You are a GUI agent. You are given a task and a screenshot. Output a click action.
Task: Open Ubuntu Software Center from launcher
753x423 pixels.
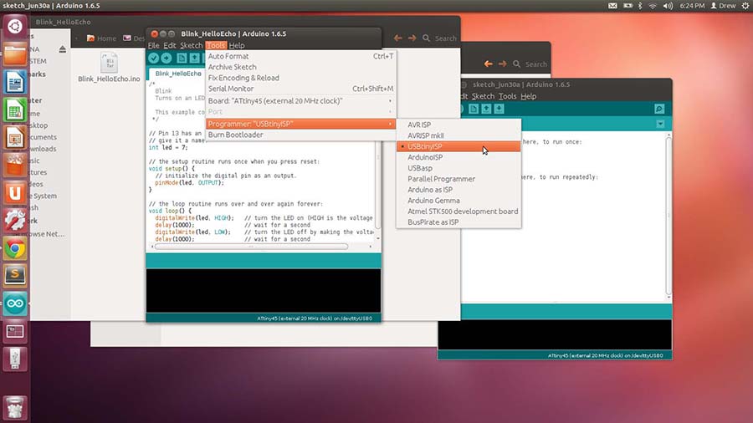pyautogui.click(x=15, y=165)
